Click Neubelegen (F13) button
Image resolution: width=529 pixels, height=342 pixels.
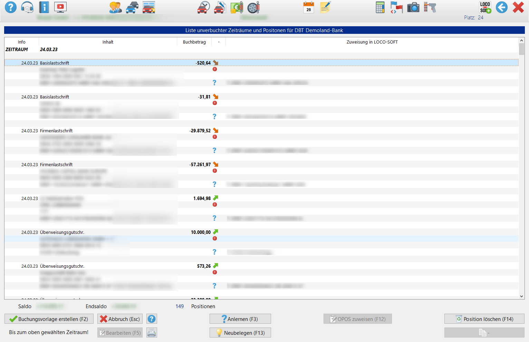(x=240, y=333)
